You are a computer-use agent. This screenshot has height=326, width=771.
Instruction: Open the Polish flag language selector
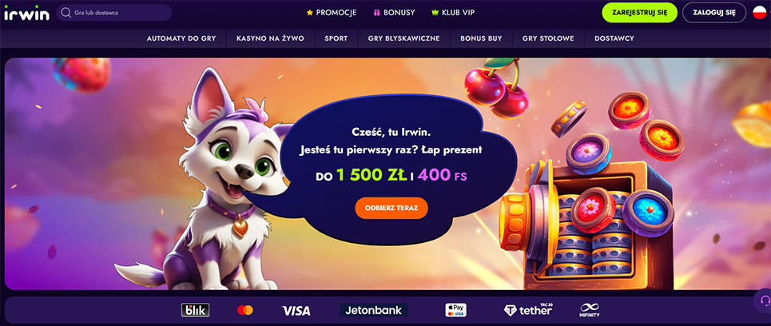760,13
